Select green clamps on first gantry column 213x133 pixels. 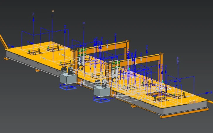82,52
